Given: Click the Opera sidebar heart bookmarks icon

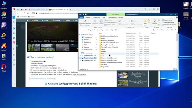Looking at the screenshot, I should [x=14, y=55].
